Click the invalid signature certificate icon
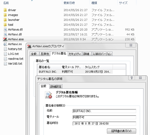 (48, 95)
